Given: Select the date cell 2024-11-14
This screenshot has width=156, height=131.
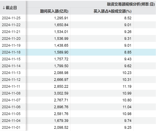Looking at the screenshot, I should pyautogui.click(x=11, y=66).
